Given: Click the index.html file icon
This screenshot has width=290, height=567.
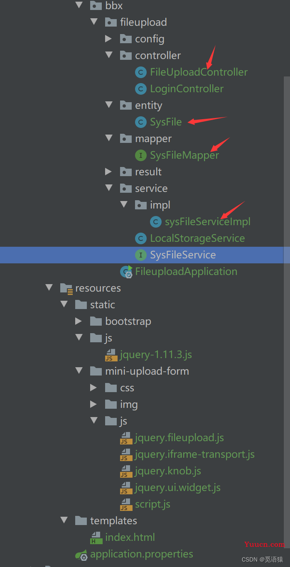Looking at the screenshot, I should click(96, 538).
